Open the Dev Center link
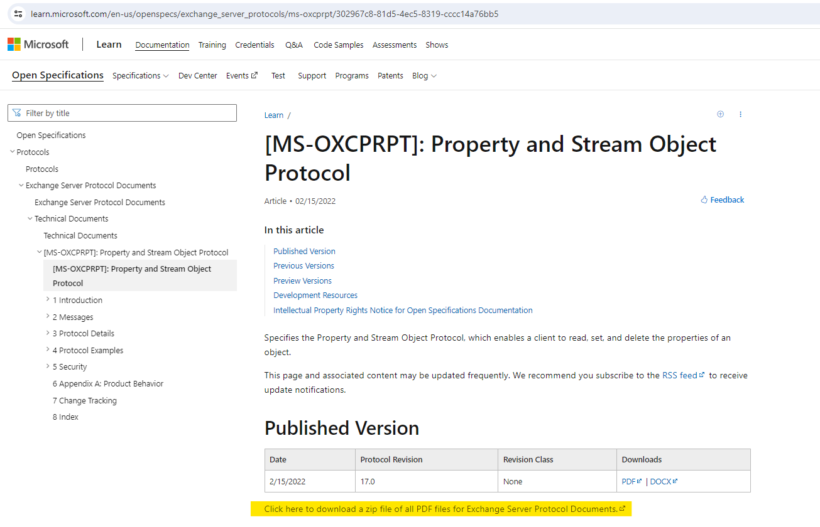The width and height of the screenshot is (820, 527). pos(198,76)
